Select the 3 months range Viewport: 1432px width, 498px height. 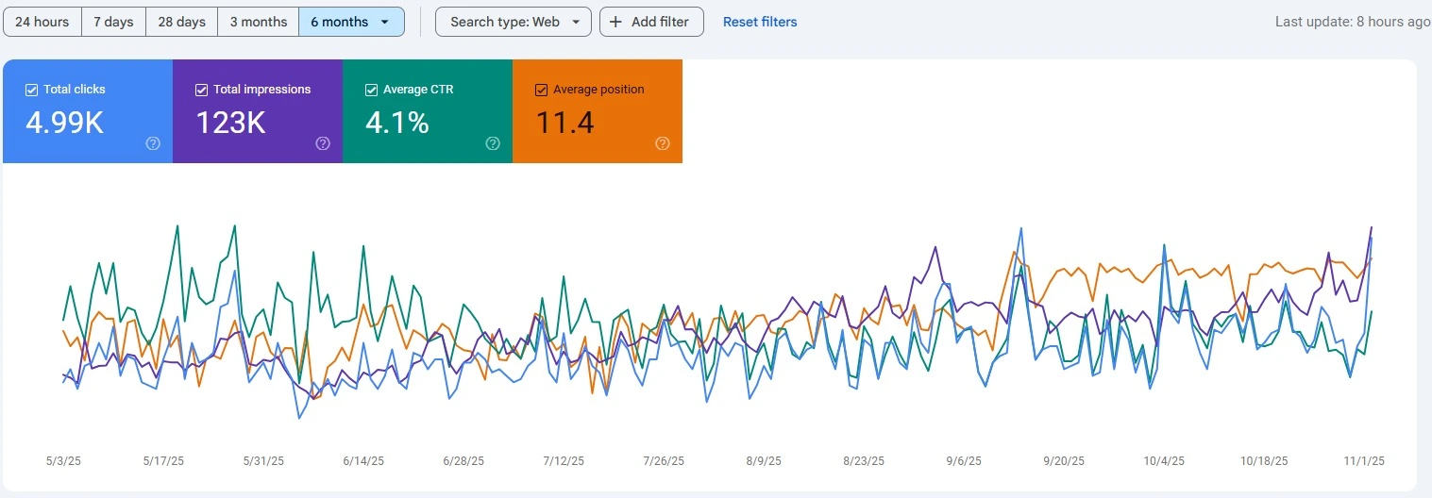click(x=258, y=22)
